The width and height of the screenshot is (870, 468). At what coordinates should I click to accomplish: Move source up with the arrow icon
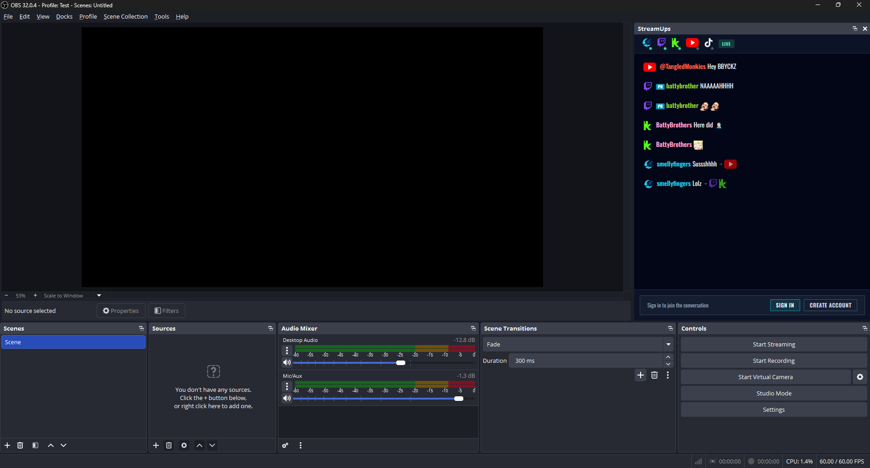[199, 445]
